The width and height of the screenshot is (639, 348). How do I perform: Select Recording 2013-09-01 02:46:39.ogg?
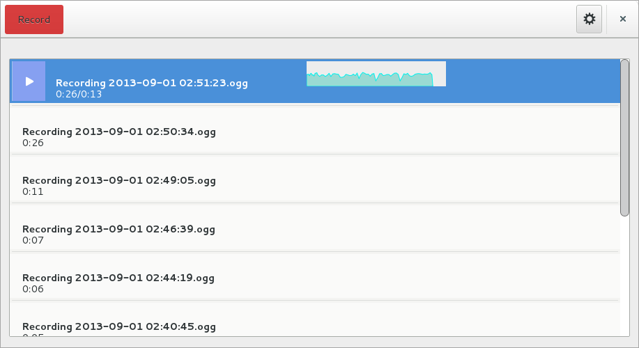pyautogui.click(x=314, y=229)
